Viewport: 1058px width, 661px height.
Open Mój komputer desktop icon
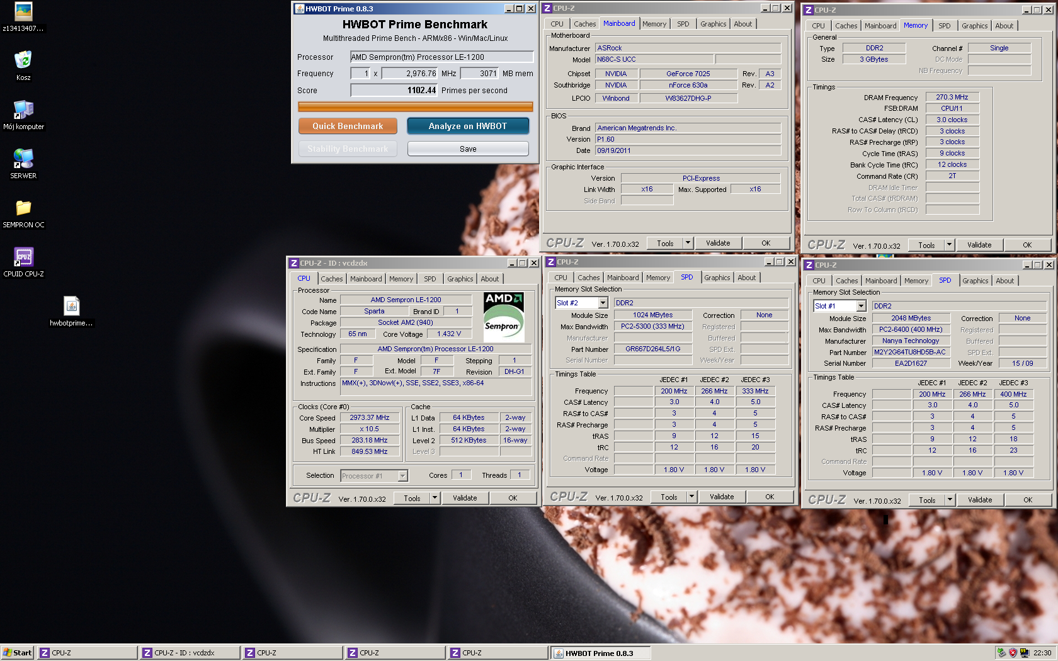point(23,115)
